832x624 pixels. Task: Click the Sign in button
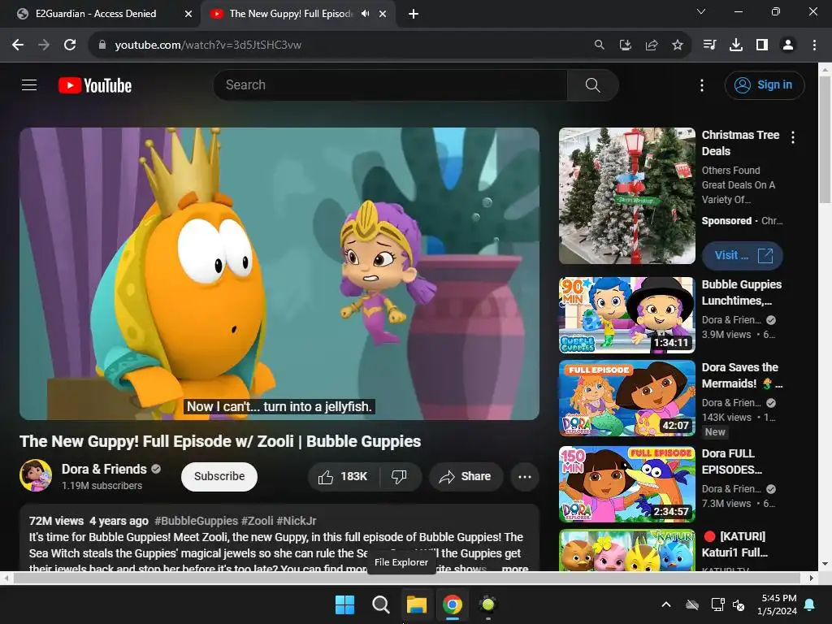click(764, 84)
